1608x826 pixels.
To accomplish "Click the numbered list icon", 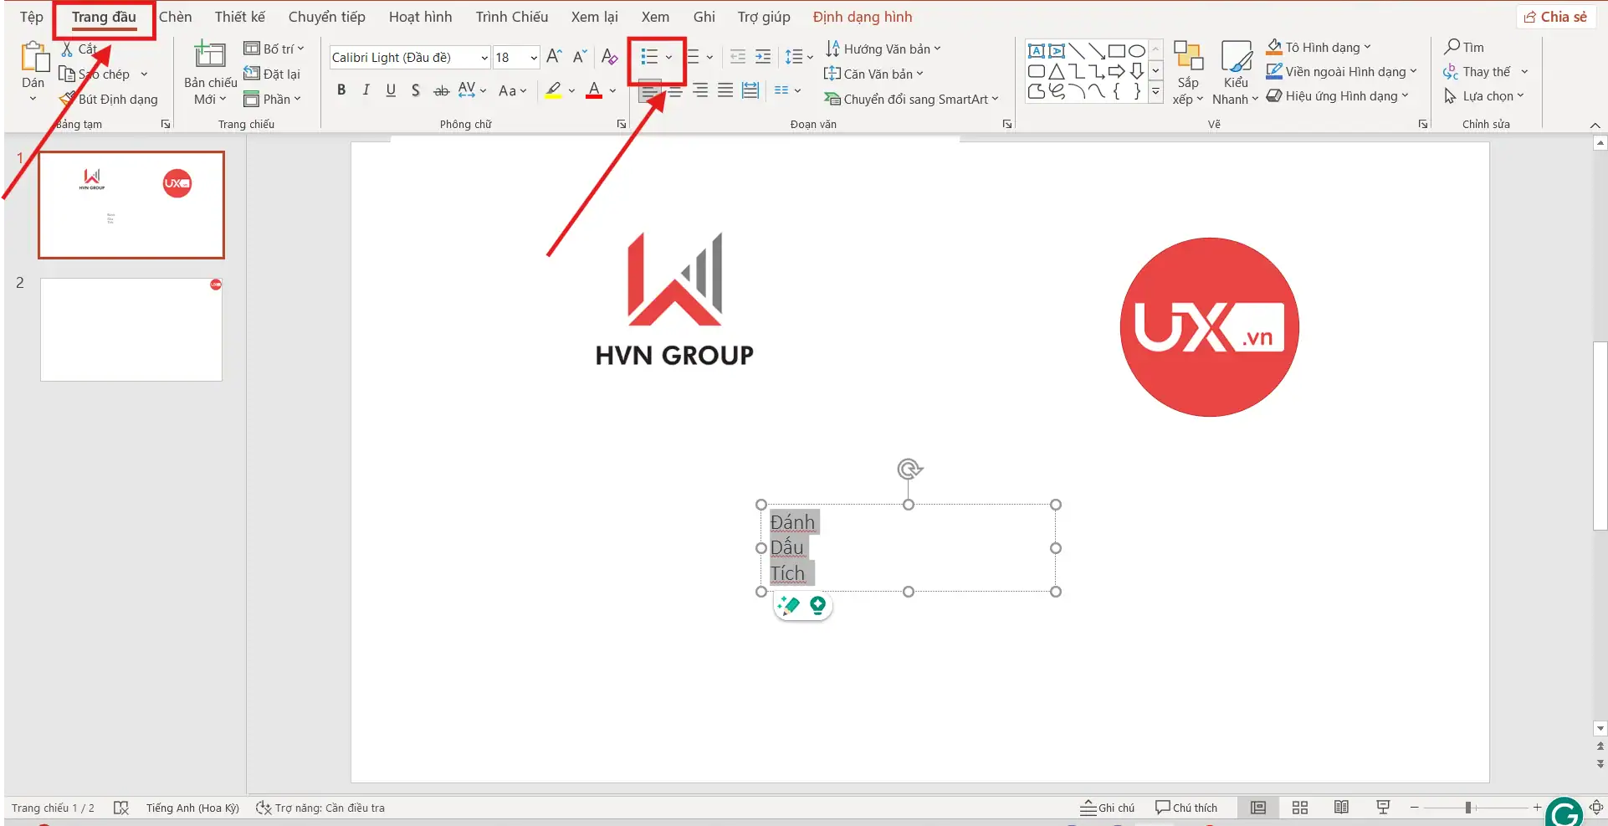I will tap(693, 57).
